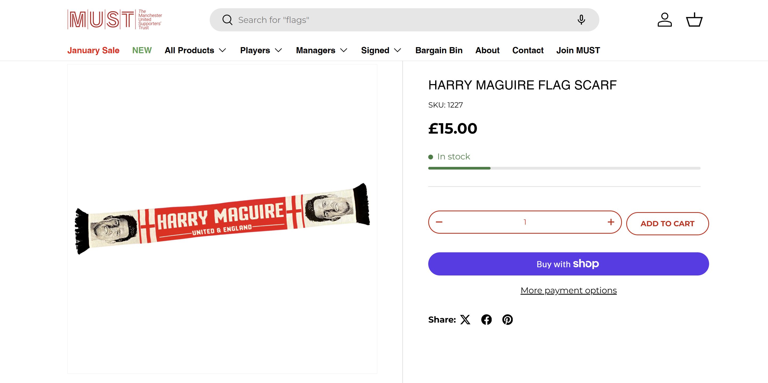Click the search input field

point(402,20)
